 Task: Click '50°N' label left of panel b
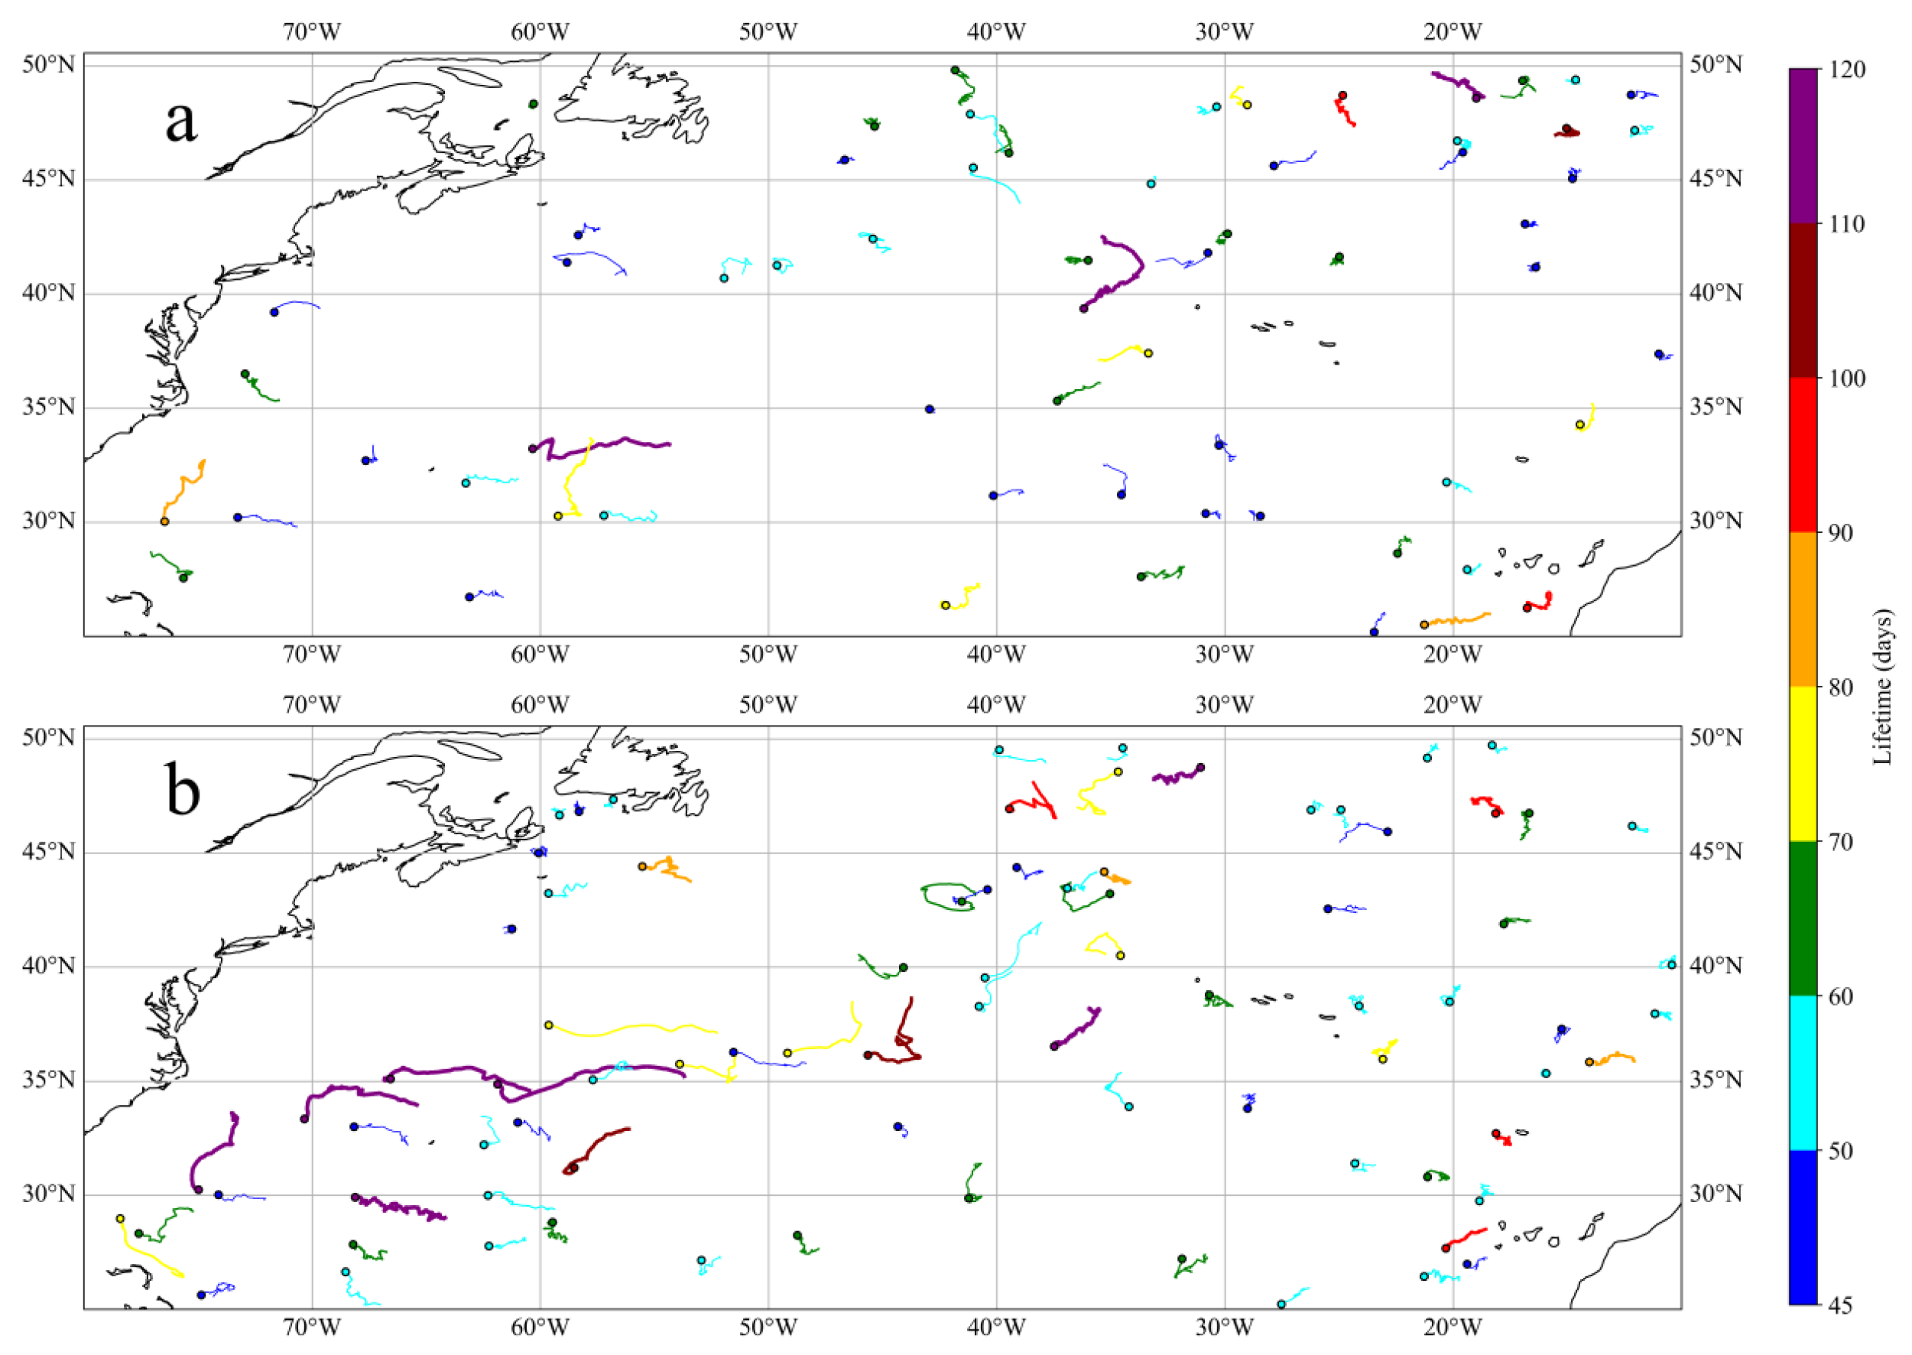coord(48,738)
